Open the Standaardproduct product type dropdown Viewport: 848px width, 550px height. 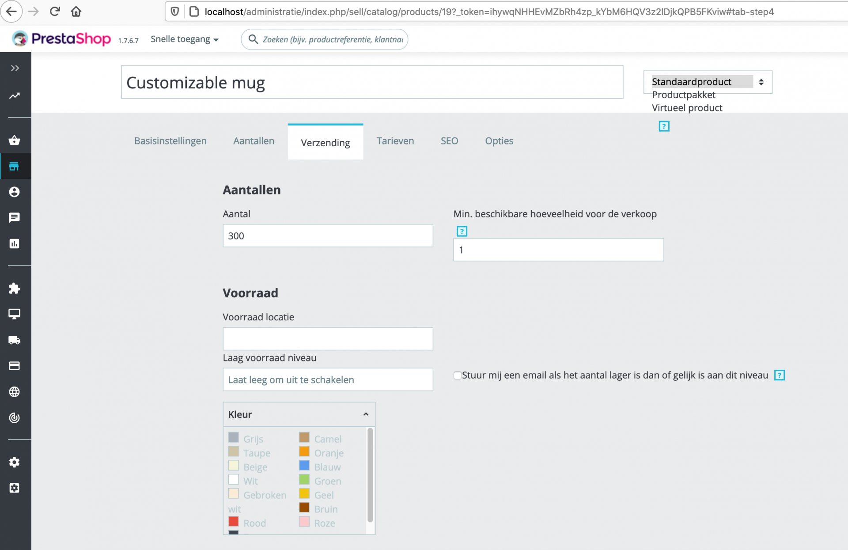coord(707,82)
